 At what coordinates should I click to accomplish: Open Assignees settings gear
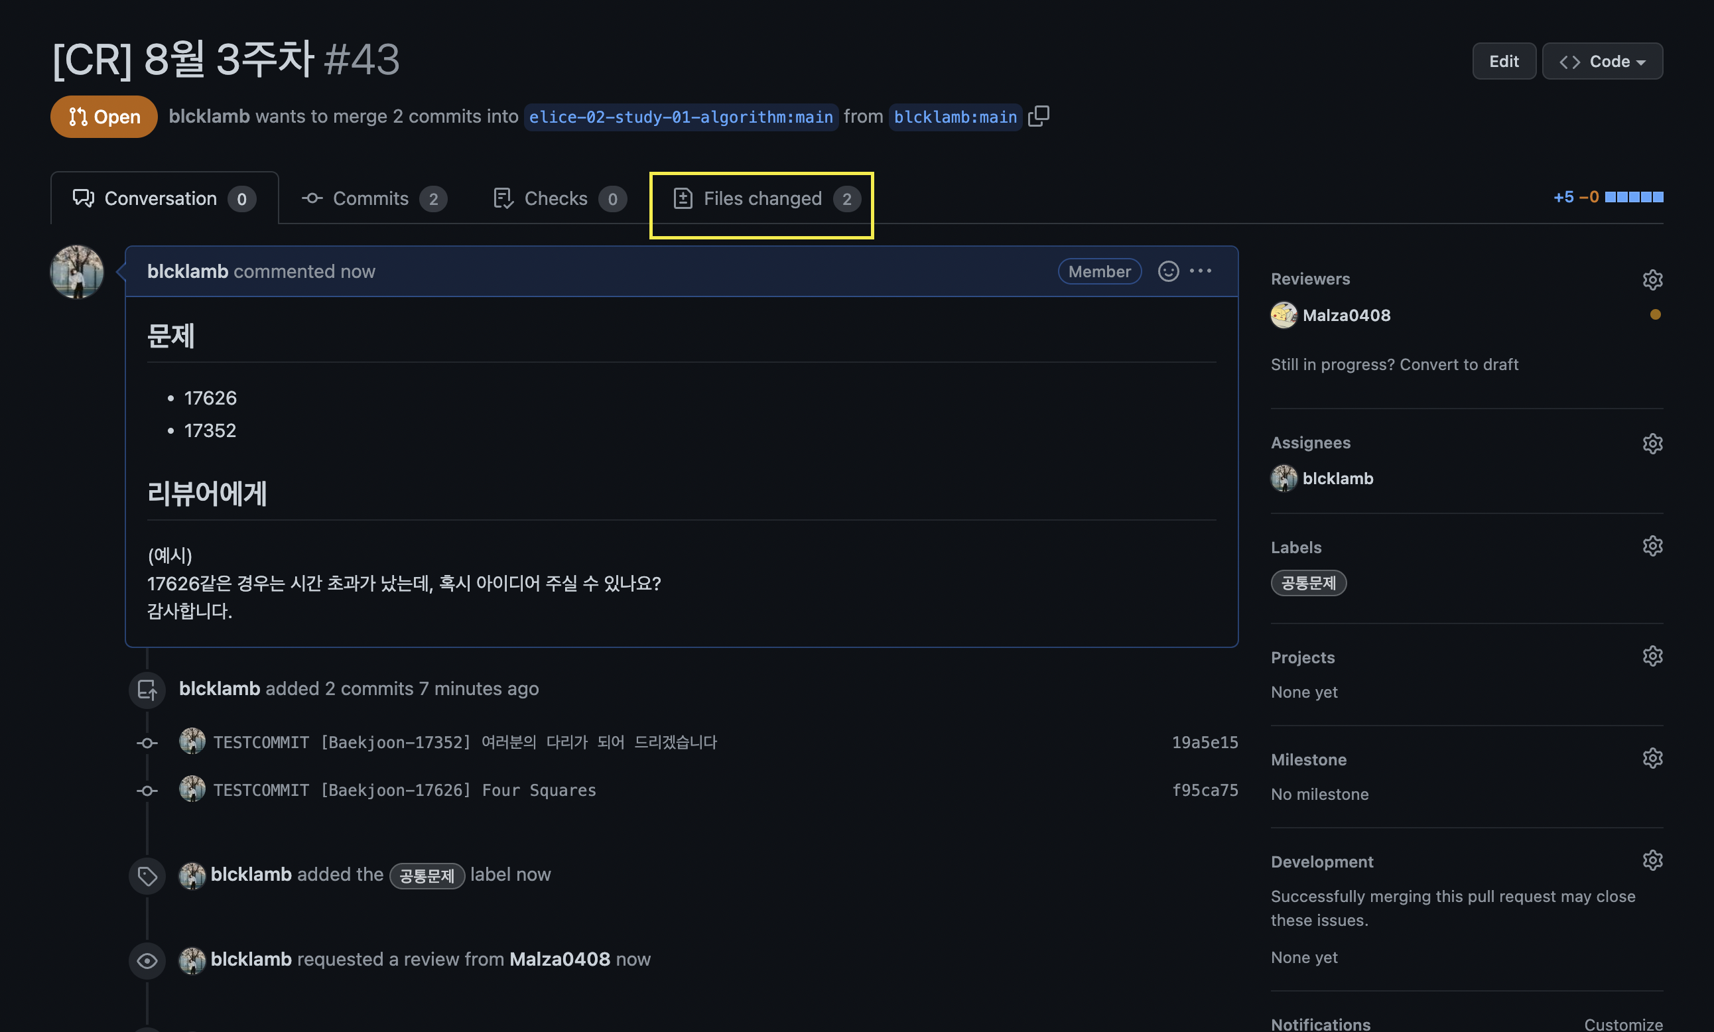tap(1652, 444)
